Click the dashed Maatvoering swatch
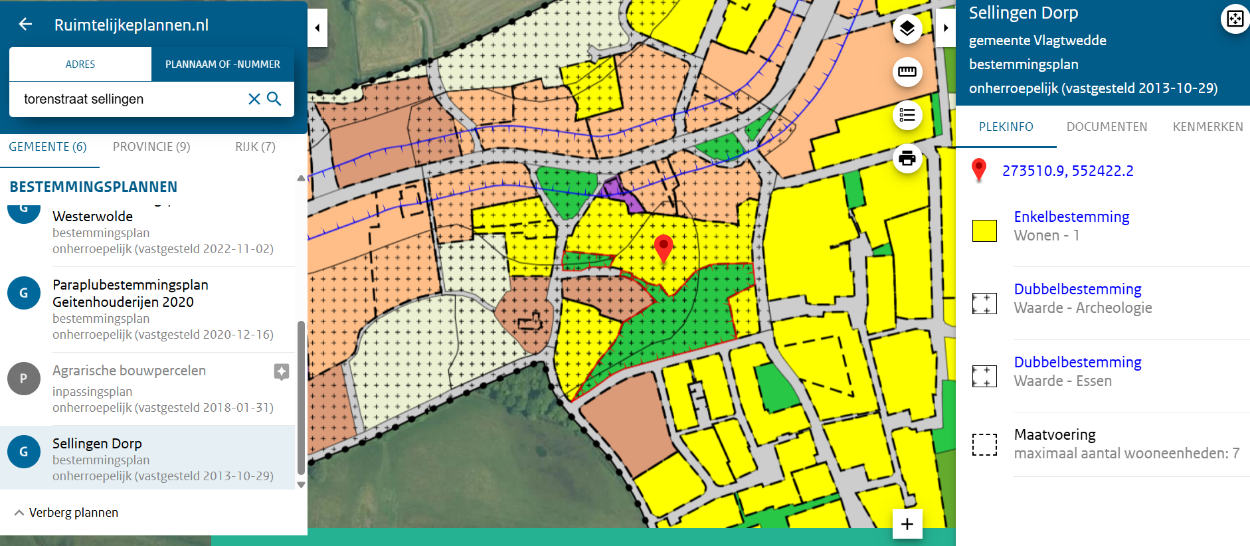Screen dimensions: 1250x546 pyautogui.click(x=984, y=445)
